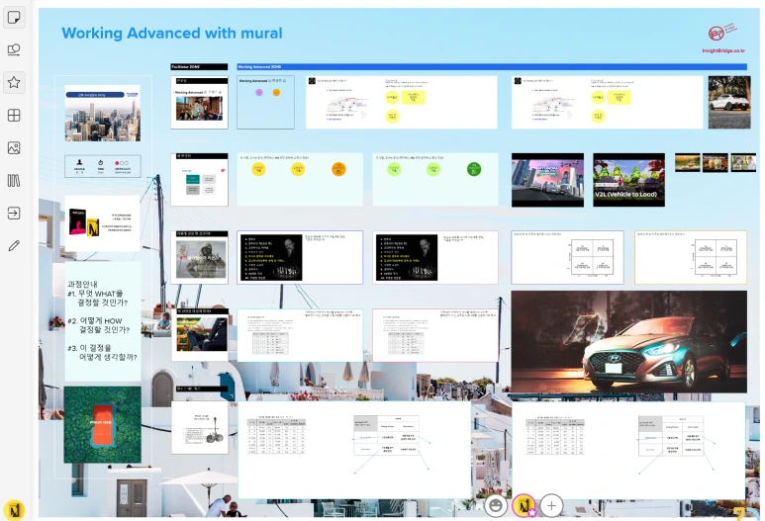The width and height of the screenshot is (765, 521).
Task: Select the animated city street video thumbnail
Action: click(x=547, y=180)
